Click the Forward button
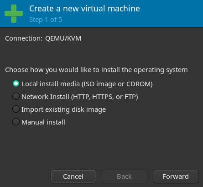 176,177
